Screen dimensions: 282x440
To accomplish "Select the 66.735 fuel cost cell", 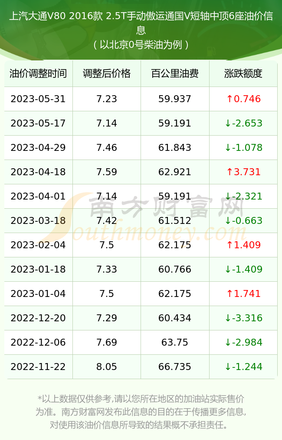I will (x=175, y=367).
